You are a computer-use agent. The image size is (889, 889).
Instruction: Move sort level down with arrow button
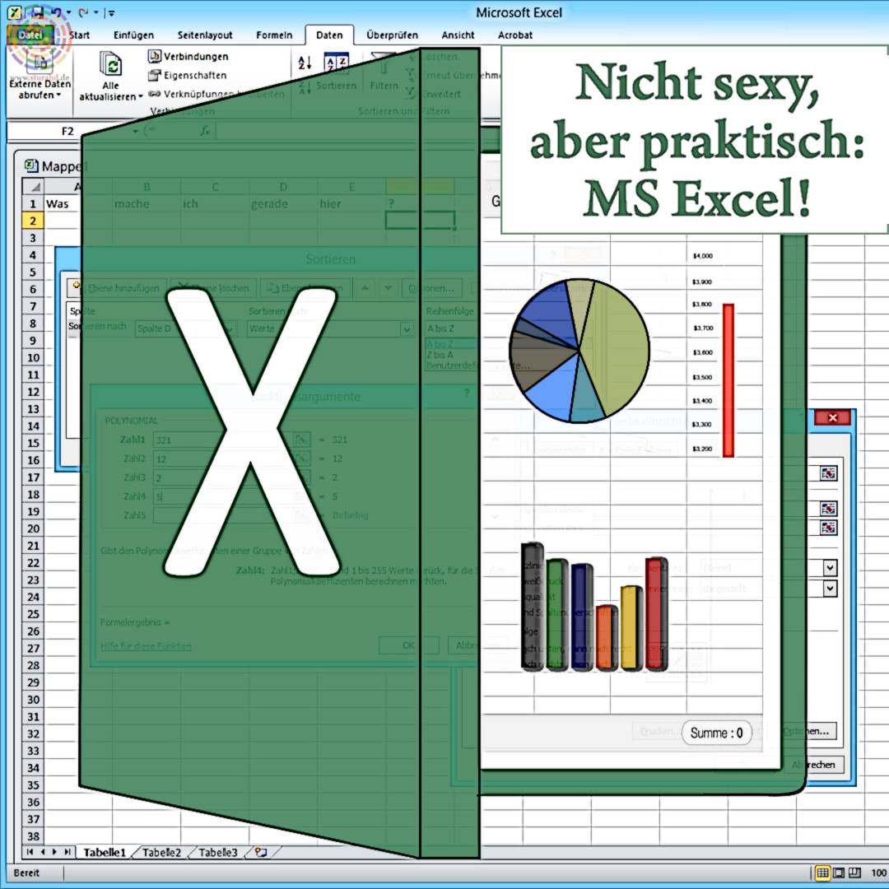[x=388, y=288]
